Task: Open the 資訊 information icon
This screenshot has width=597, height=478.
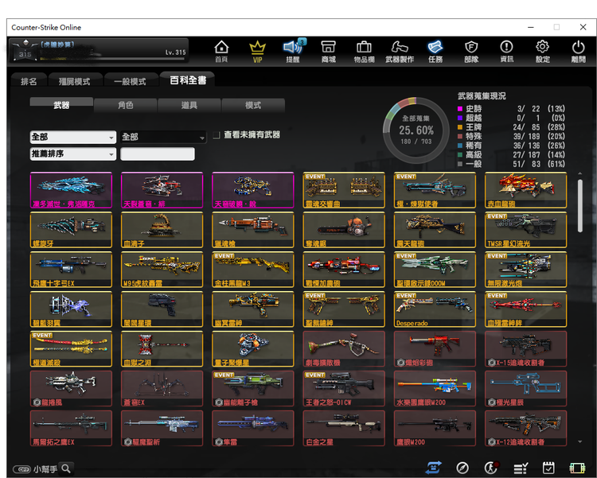Action: pyautogui.click(x=506, y=52)
